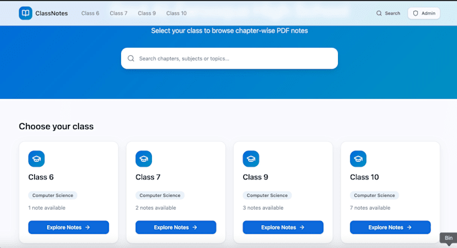Click Explore Notes for Class 10
Image resolution: width=457 pixels, height=248 pixels.
[x=390, y=227]
